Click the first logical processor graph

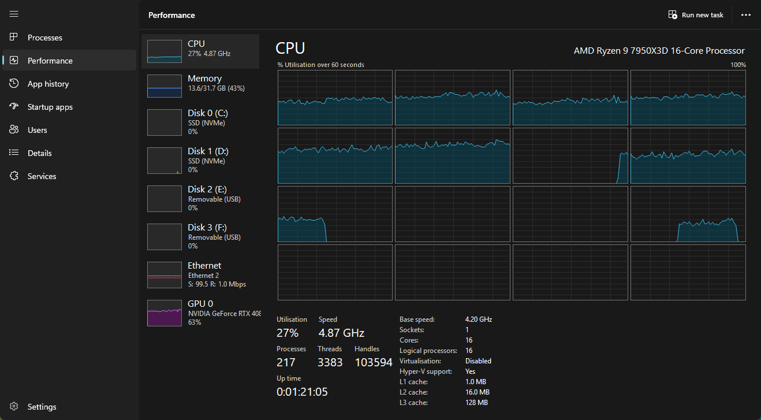pos(335,98)
